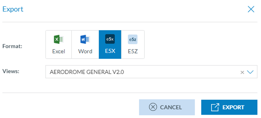This screenshot has height=118, width=261.
Task: Click the Views field label
Action: [11, 71]
